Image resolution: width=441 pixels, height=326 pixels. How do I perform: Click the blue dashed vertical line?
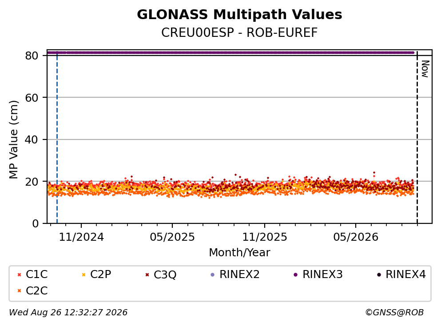click(57, 138)
